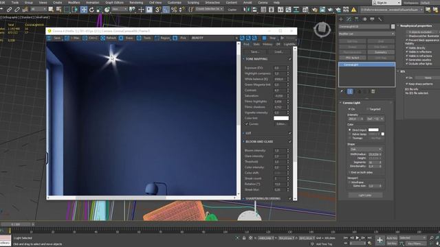Click the Unlink selection icon
Image resolution: width=440 pixels, height=247 pixels.
[x=17, y=10]
